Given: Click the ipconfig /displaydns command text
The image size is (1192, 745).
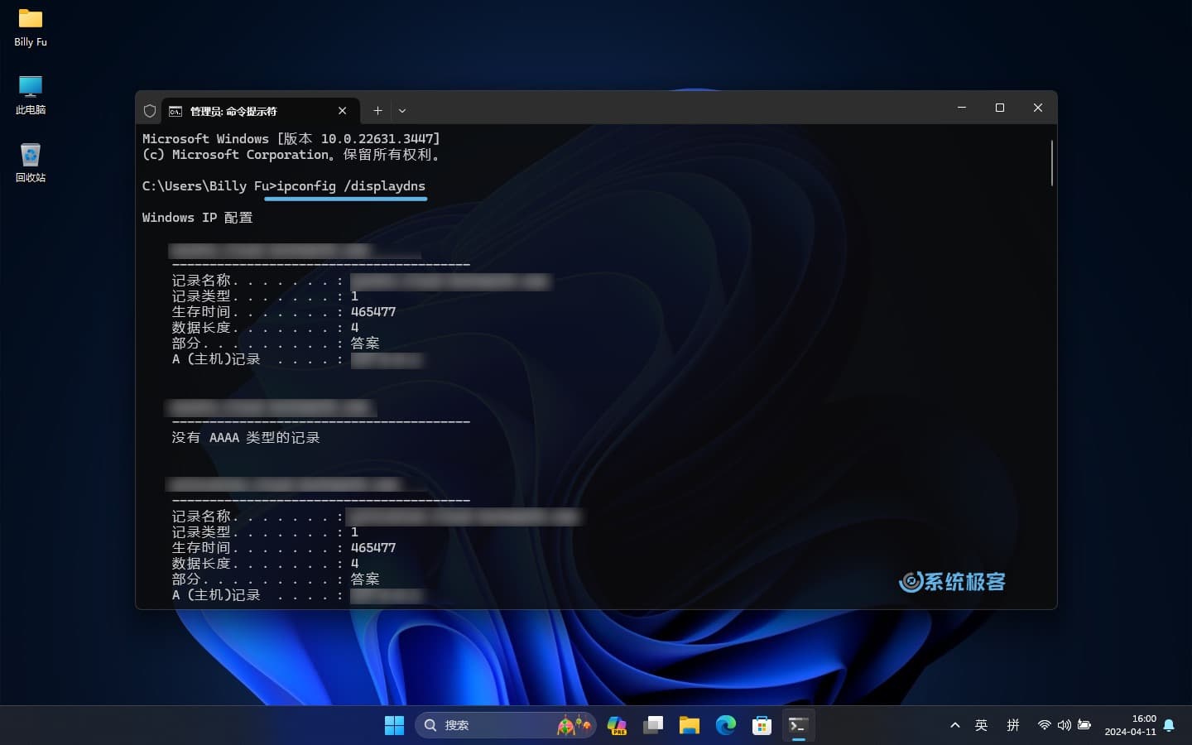Looking at the screenshot, I should coord(351,185).
